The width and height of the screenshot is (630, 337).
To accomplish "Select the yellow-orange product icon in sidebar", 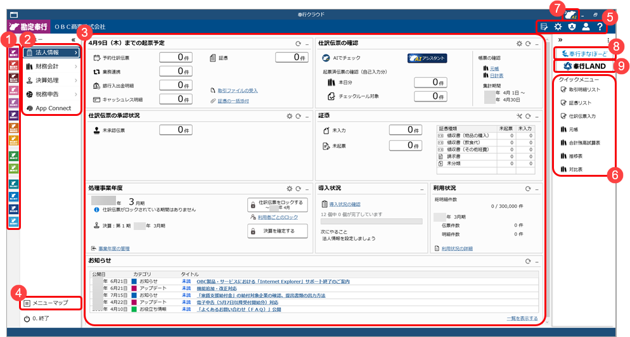I will point(14,140).
